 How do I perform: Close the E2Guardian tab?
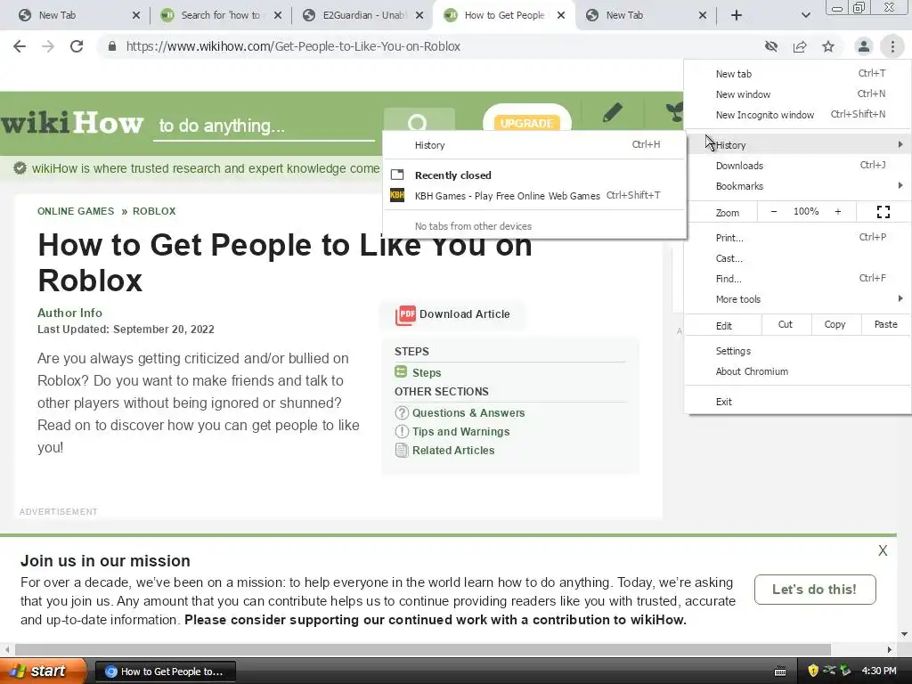(419, 15)
